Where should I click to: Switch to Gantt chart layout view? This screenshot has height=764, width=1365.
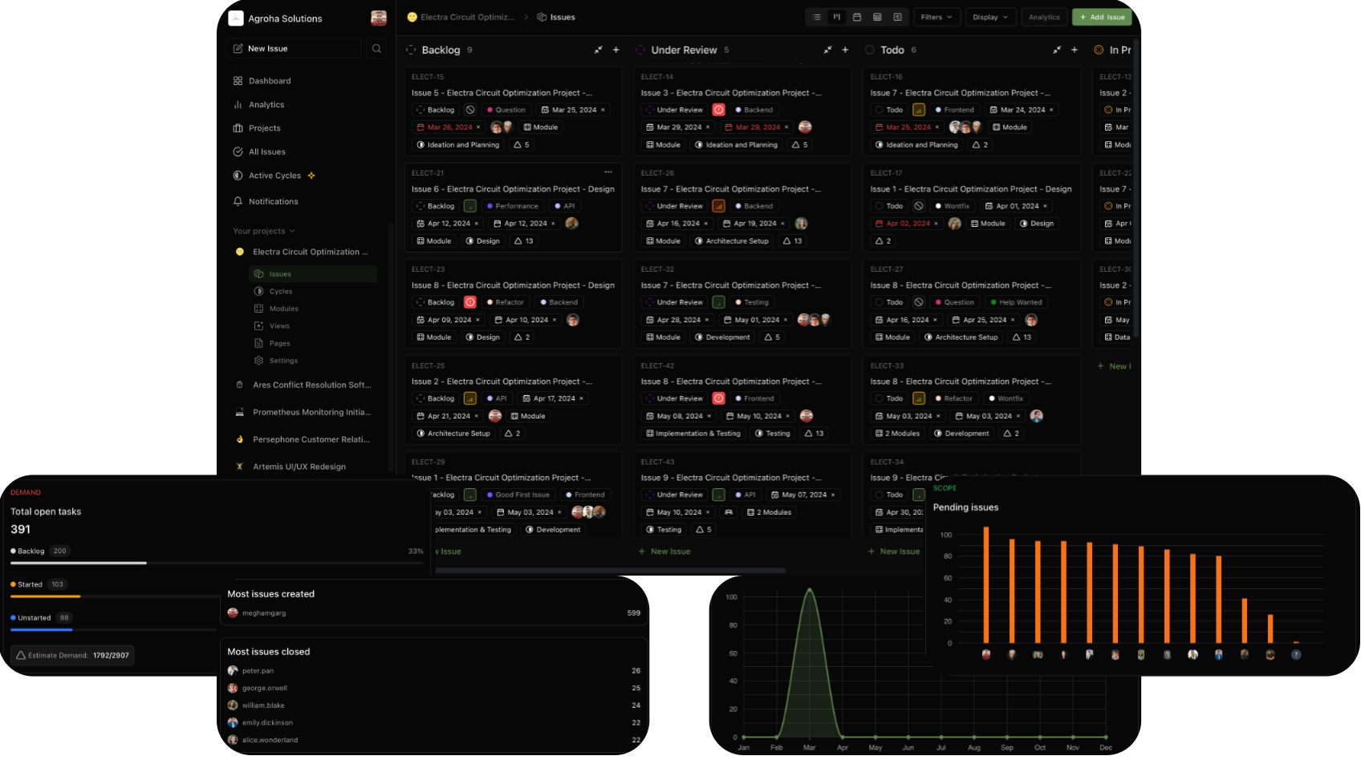(x=897, y=17)
